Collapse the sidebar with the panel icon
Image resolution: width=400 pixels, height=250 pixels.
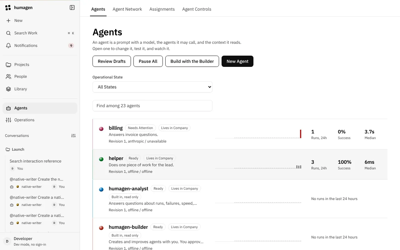pos(72,7)
